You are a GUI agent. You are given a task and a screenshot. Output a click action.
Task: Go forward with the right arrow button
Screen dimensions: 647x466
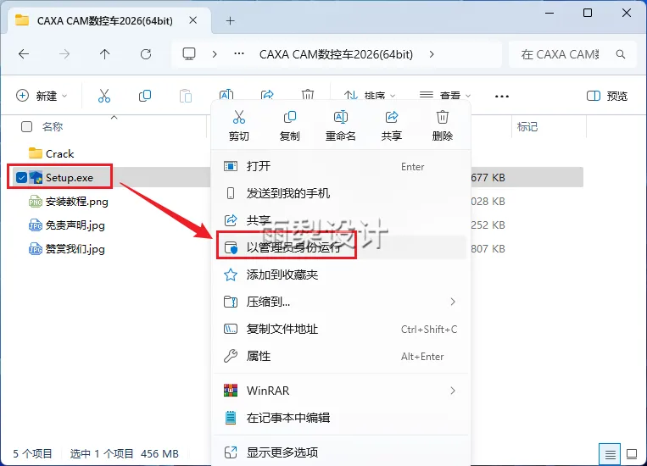[x=64, y=54]
